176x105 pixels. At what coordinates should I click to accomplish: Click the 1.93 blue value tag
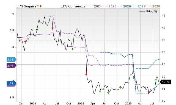pos(12,83)
